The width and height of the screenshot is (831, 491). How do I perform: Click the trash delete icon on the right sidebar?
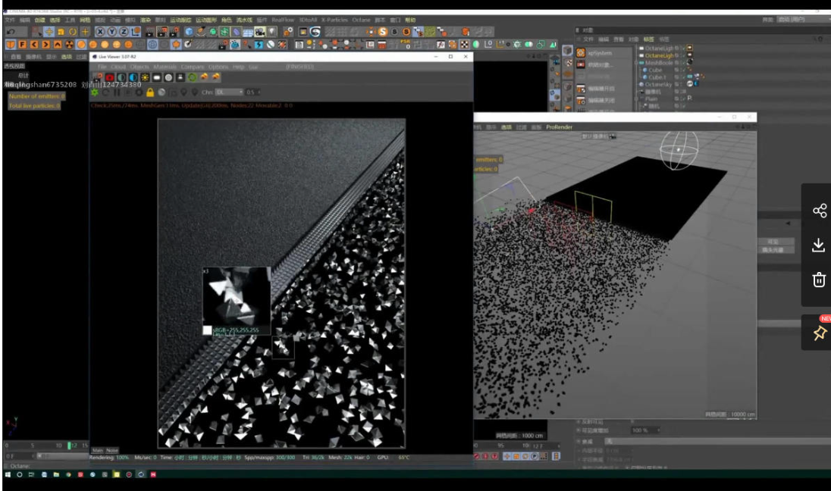pos(819,279)
